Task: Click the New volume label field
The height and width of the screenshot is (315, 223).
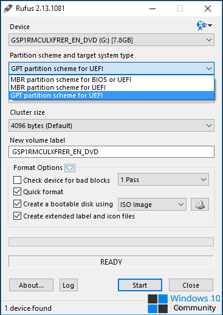Action: point(111,152)
